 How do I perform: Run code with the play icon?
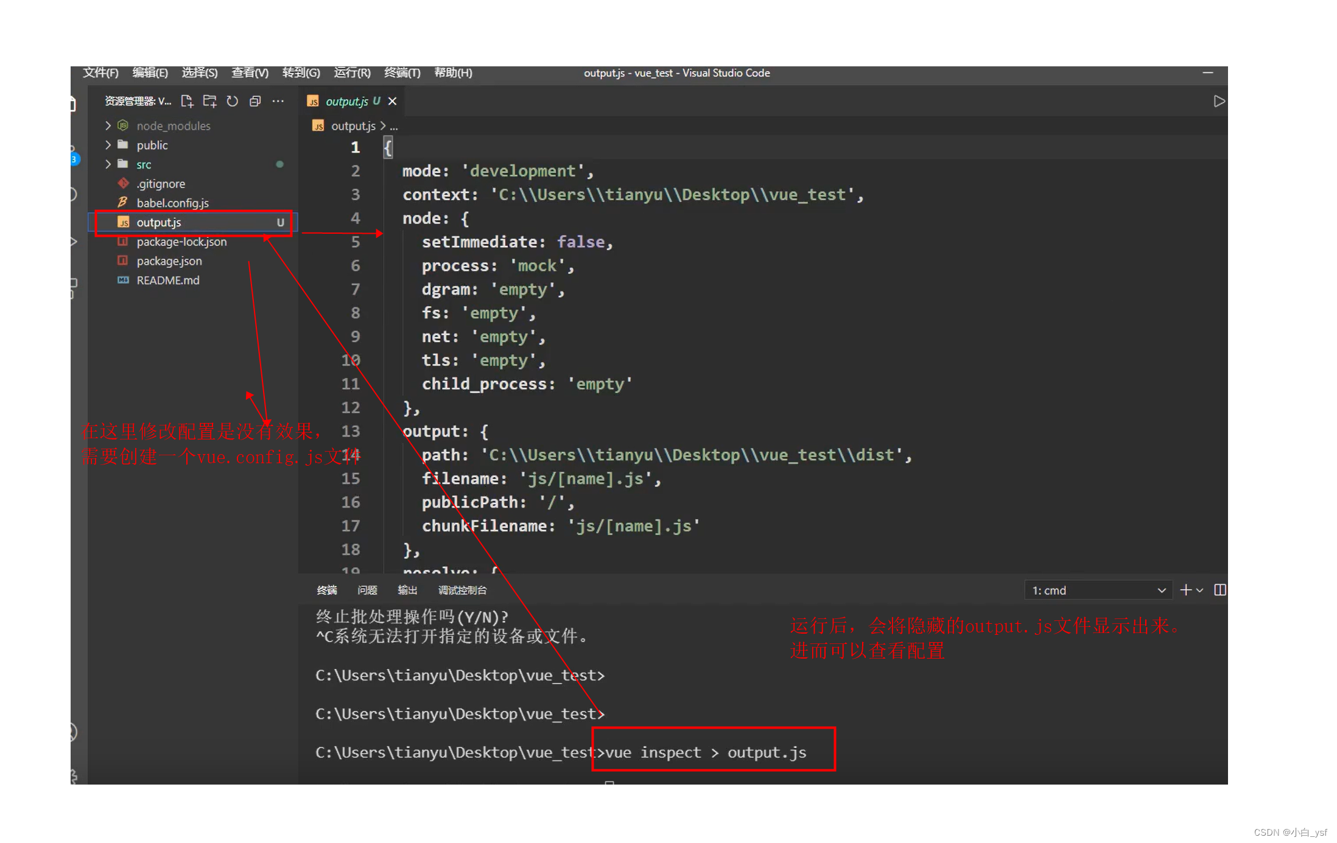pyautogui.click(x=1219, y=101)
